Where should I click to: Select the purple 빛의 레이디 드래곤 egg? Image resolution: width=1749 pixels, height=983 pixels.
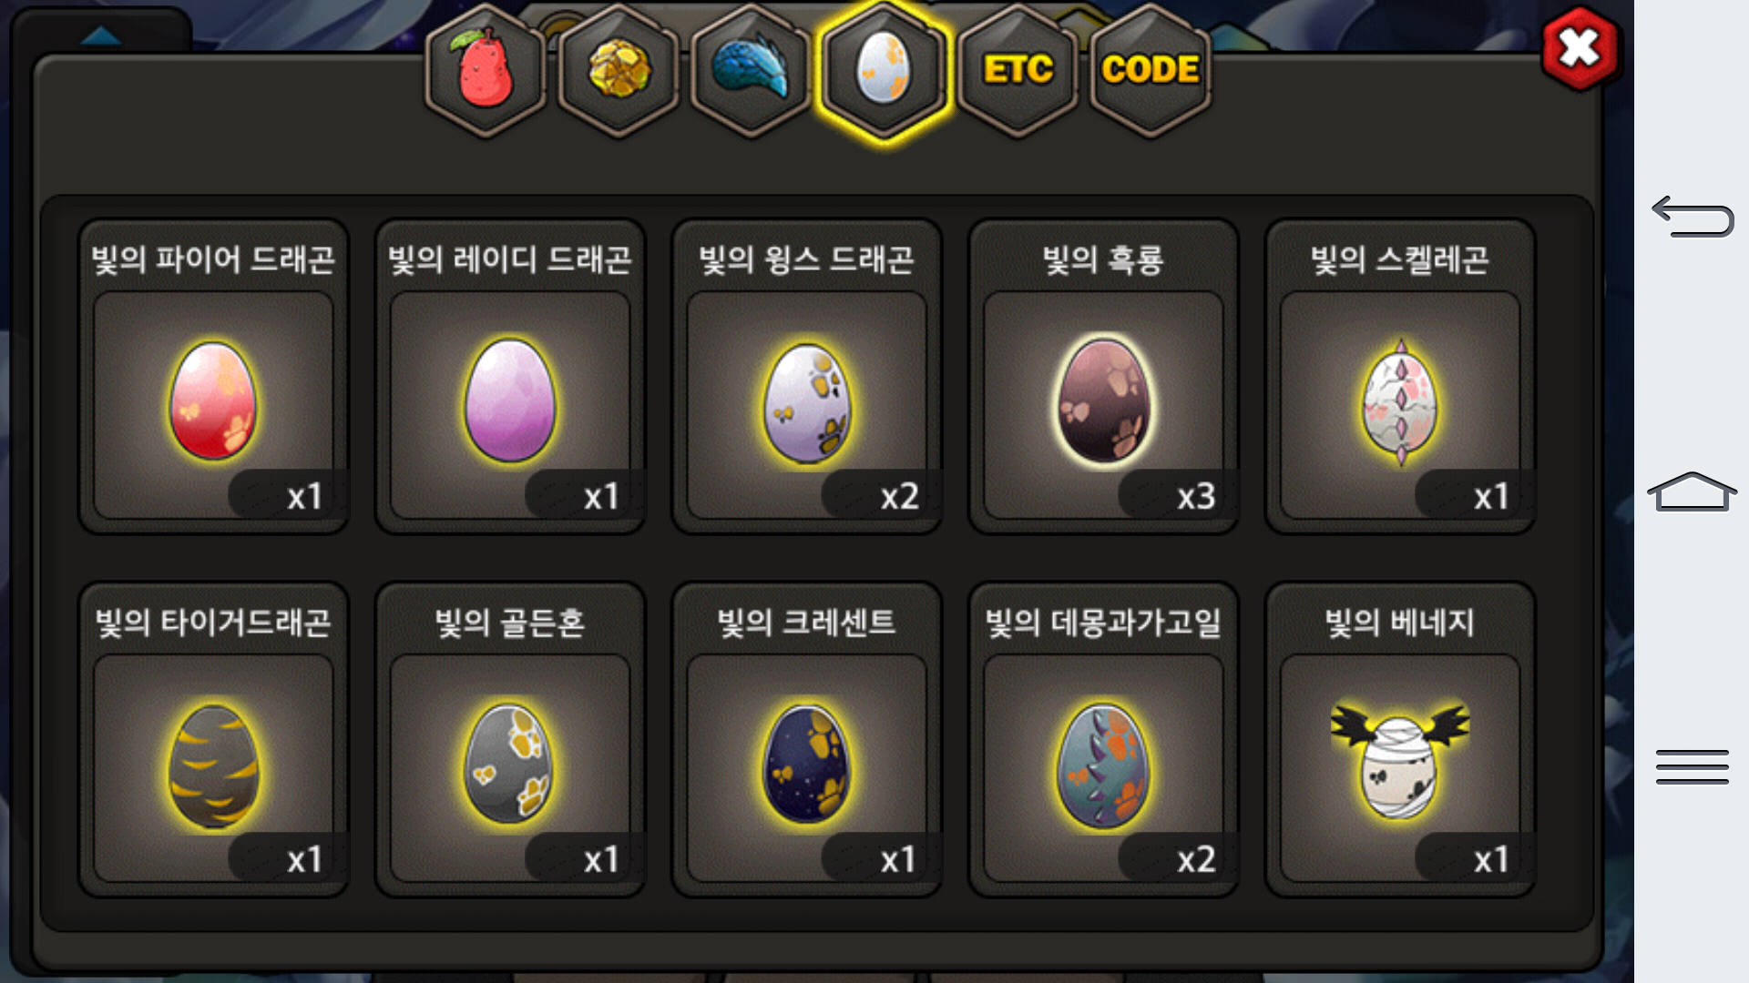pos(510,377)
